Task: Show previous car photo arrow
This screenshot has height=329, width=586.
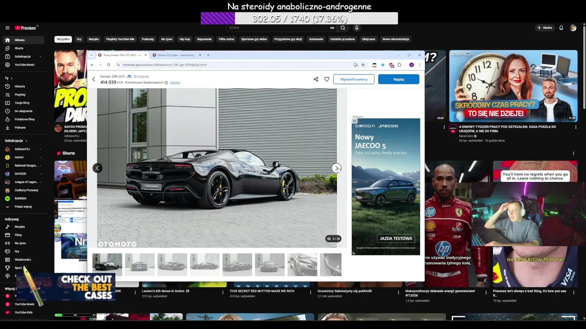Action: [97, 168]
